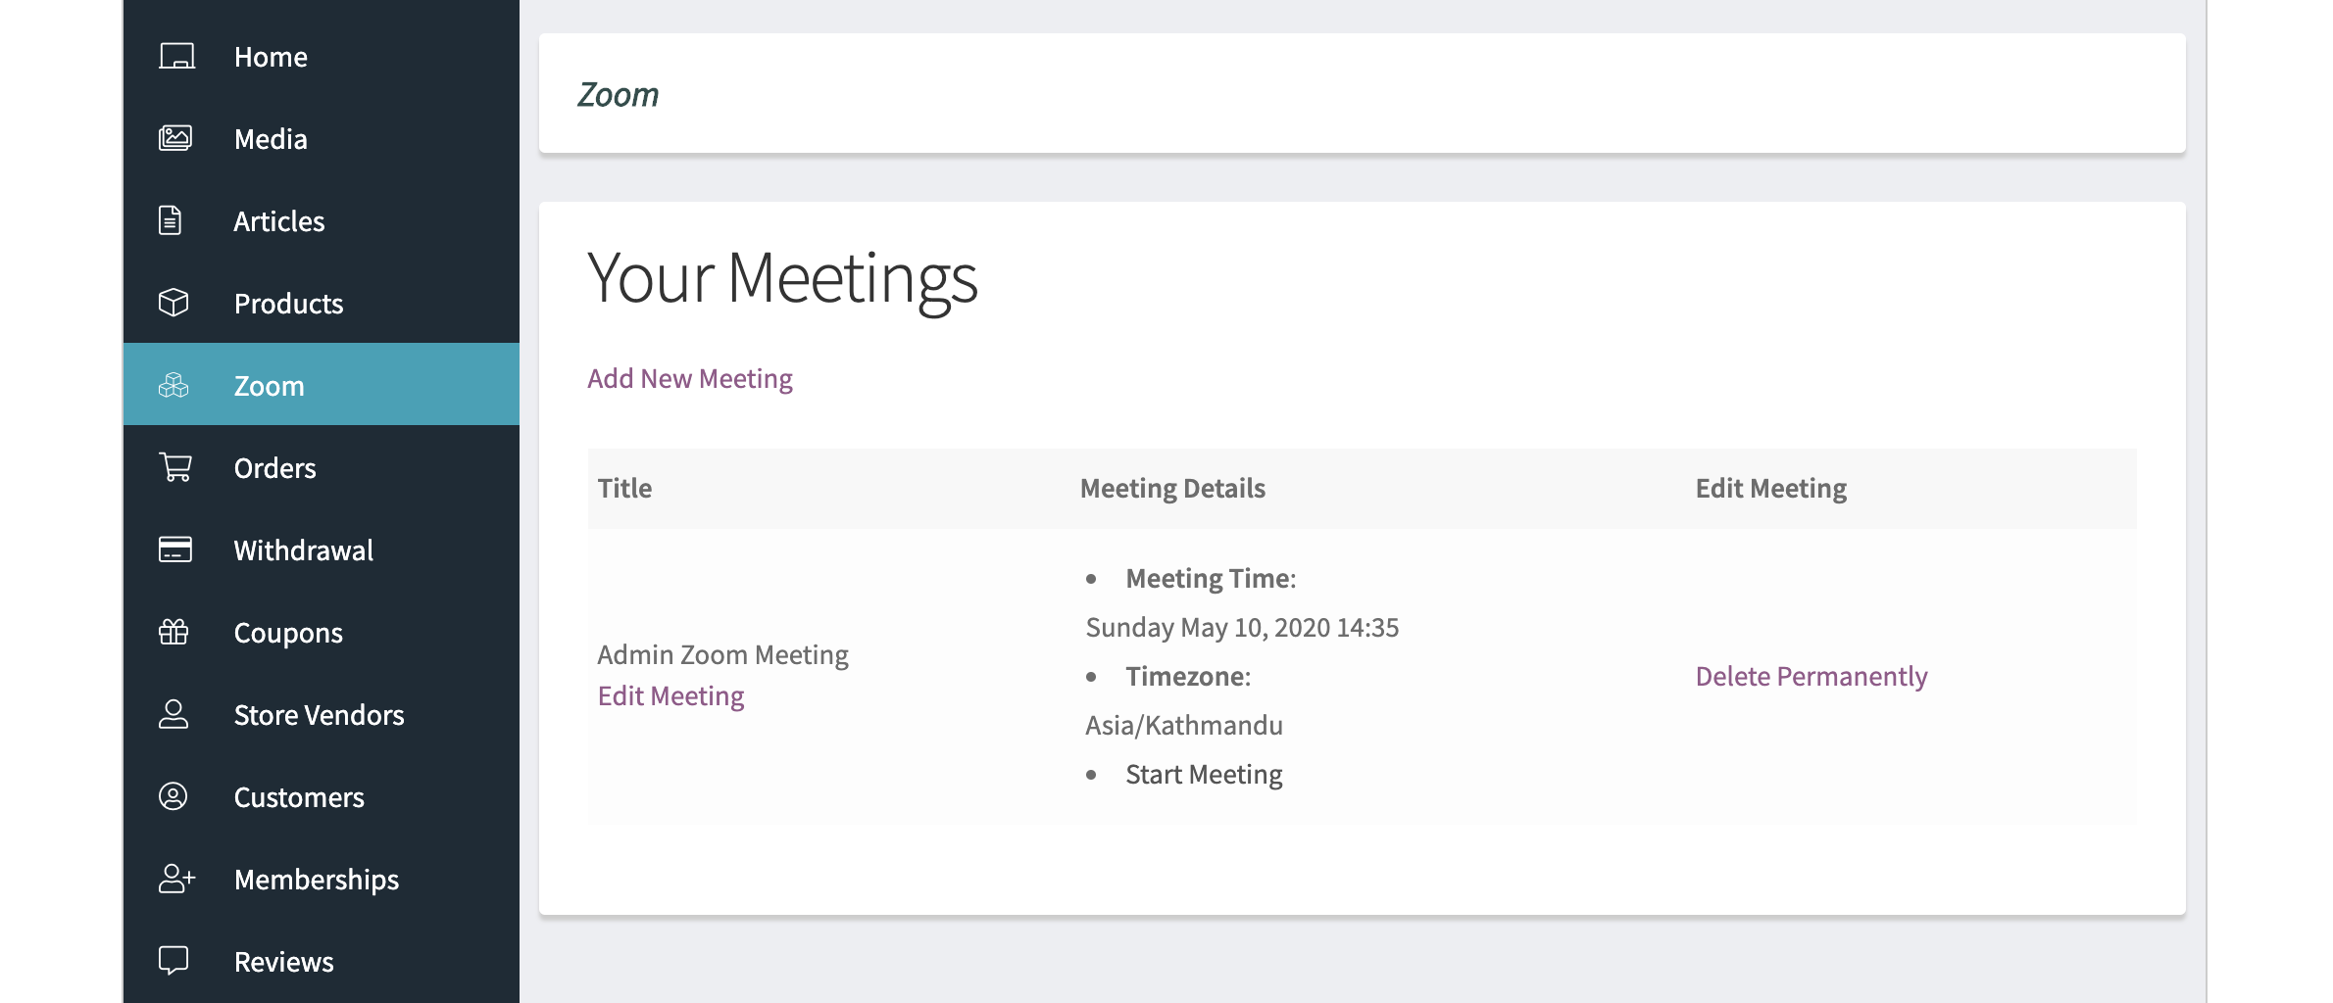Viewport: 2333px width, 1003px height.
Task: Click the Home monitor icon in sidebar
Action: coord(176,57)
